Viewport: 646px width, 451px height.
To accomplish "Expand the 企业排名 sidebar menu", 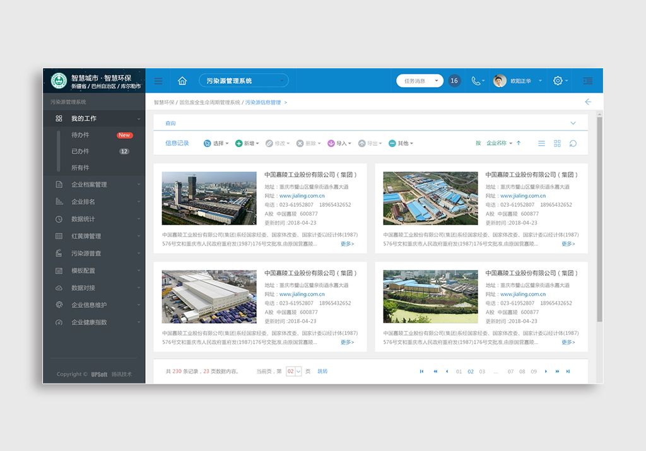I will [x=94, y=202].
